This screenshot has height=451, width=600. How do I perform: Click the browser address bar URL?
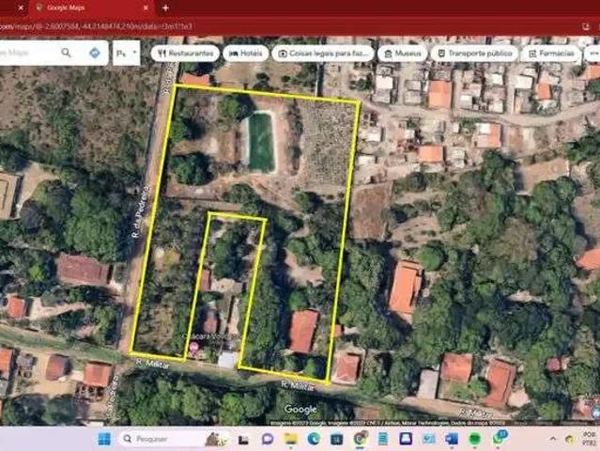click(x=94, y=26)
